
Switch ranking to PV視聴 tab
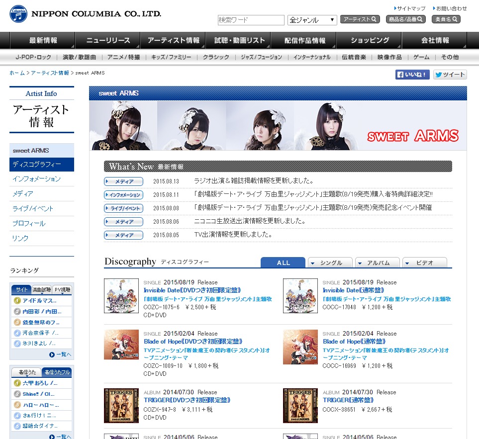62,290
